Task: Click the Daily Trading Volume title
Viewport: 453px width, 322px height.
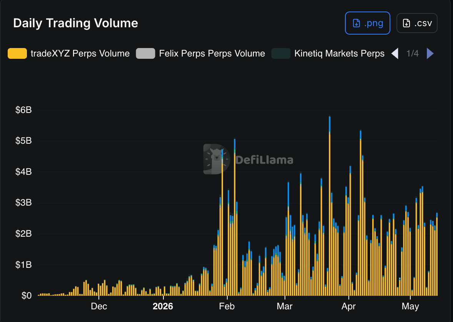Action: click(x=76, y=23)
